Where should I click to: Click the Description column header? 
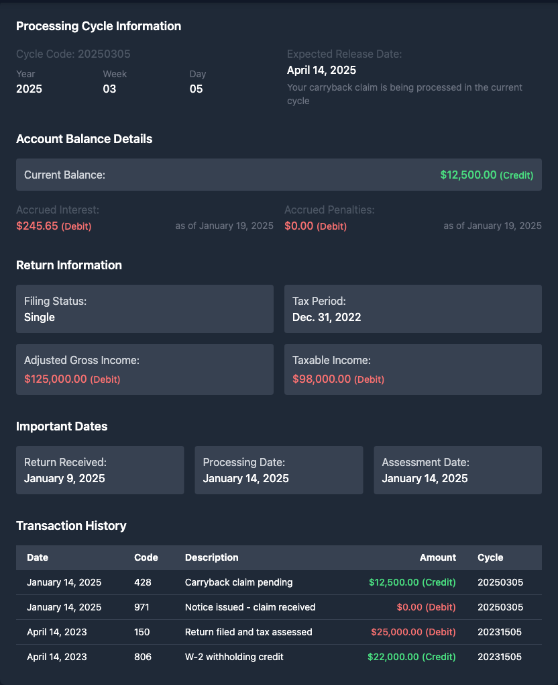point(211,557)
